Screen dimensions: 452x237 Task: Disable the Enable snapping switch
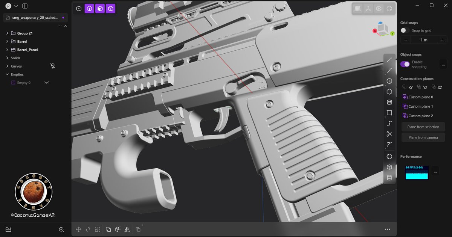(x=405, y=64)
